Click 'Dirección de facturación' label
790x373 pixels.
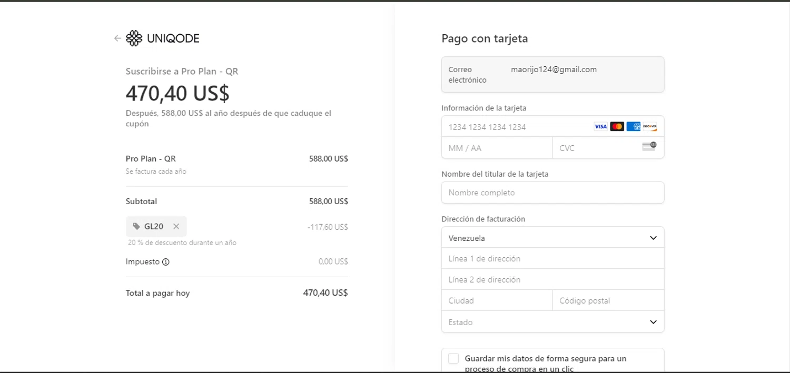(483, 219)
